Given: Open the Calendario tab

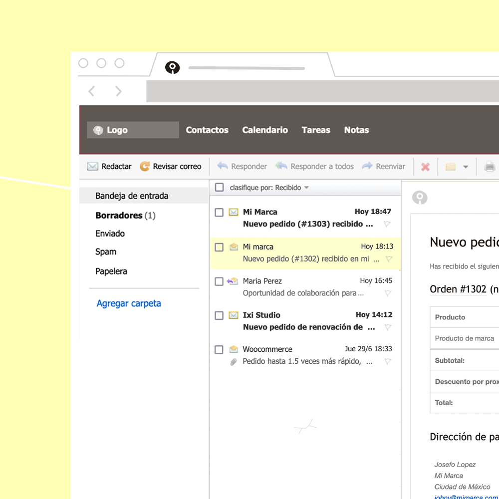Looking at the screenshot, I should click(x=265, y=130).
